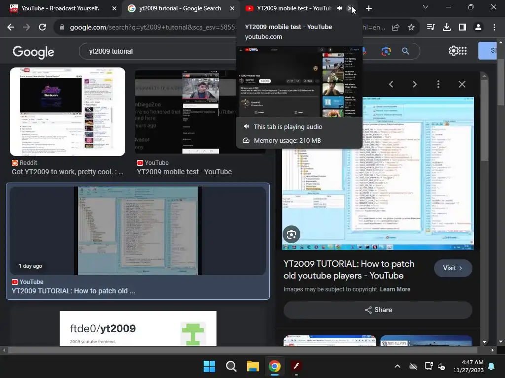Show next image in preview panel

[414, 84]
